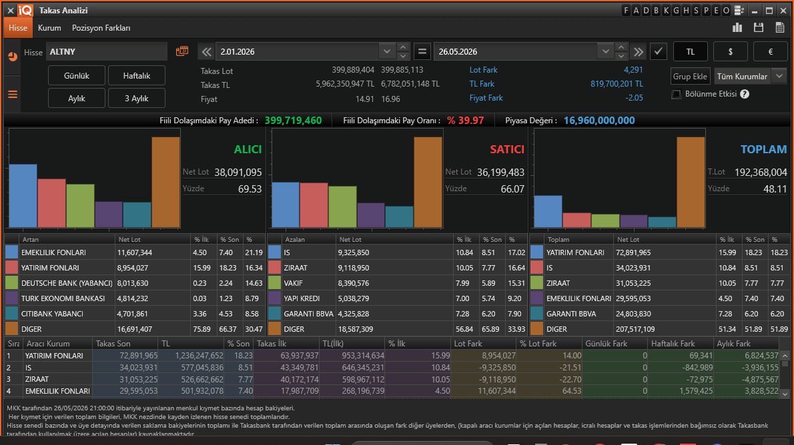Viewport: 794px width, 445px height.
Task: Select the YATIRIM FONLARI row in bottom table
Action: point(392,356)
